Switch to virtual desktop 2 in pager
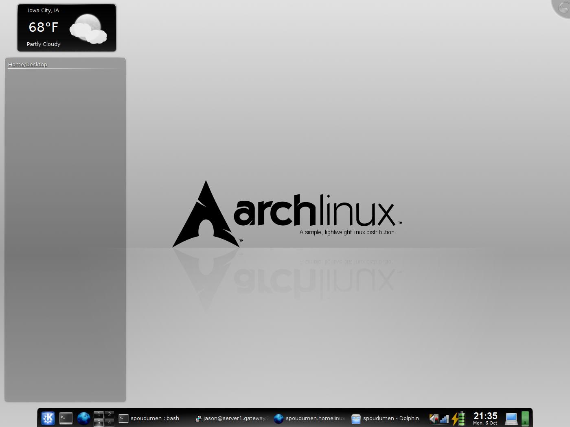The width and height of the screenshot is (570, 427). pyautogui.click(x=109, y=414)
